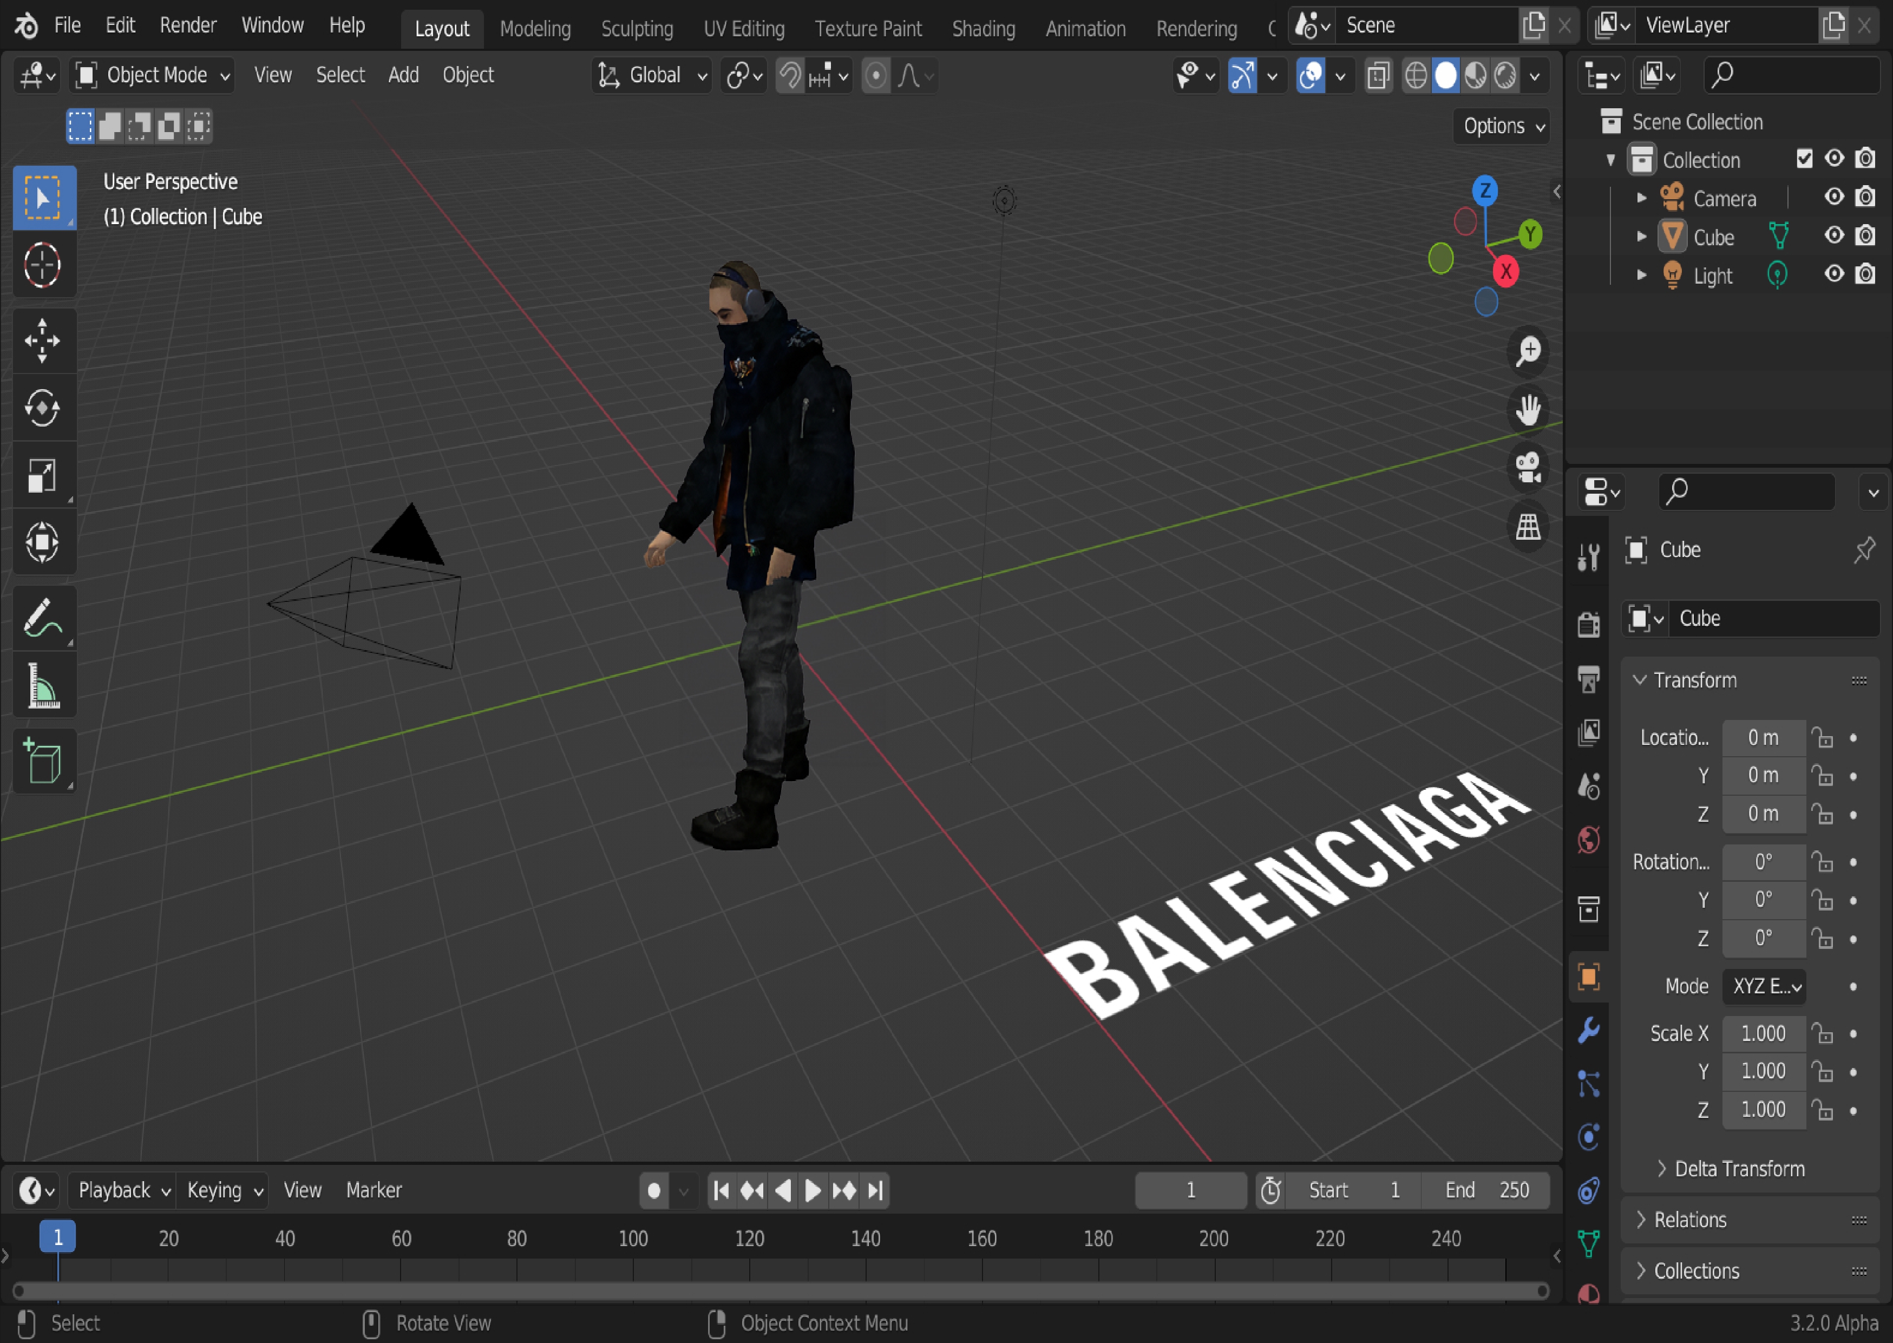Open the View Layer properties tab
1893x1343 pixels.
tap(1589, 733)
